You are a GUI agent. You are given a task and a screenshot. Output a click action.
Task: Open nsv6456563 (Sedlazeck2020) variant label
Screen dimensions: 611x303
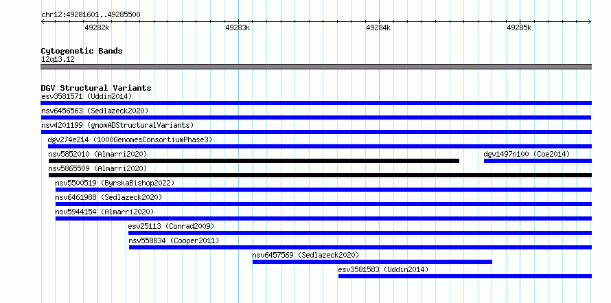pos(95,111)
